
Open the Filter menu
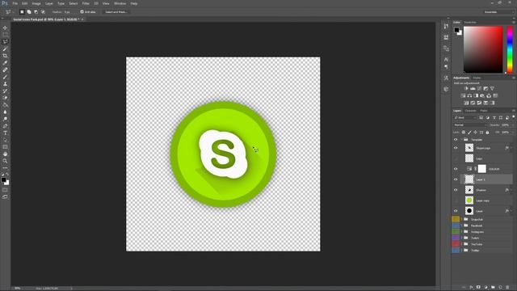pos(86,3)
